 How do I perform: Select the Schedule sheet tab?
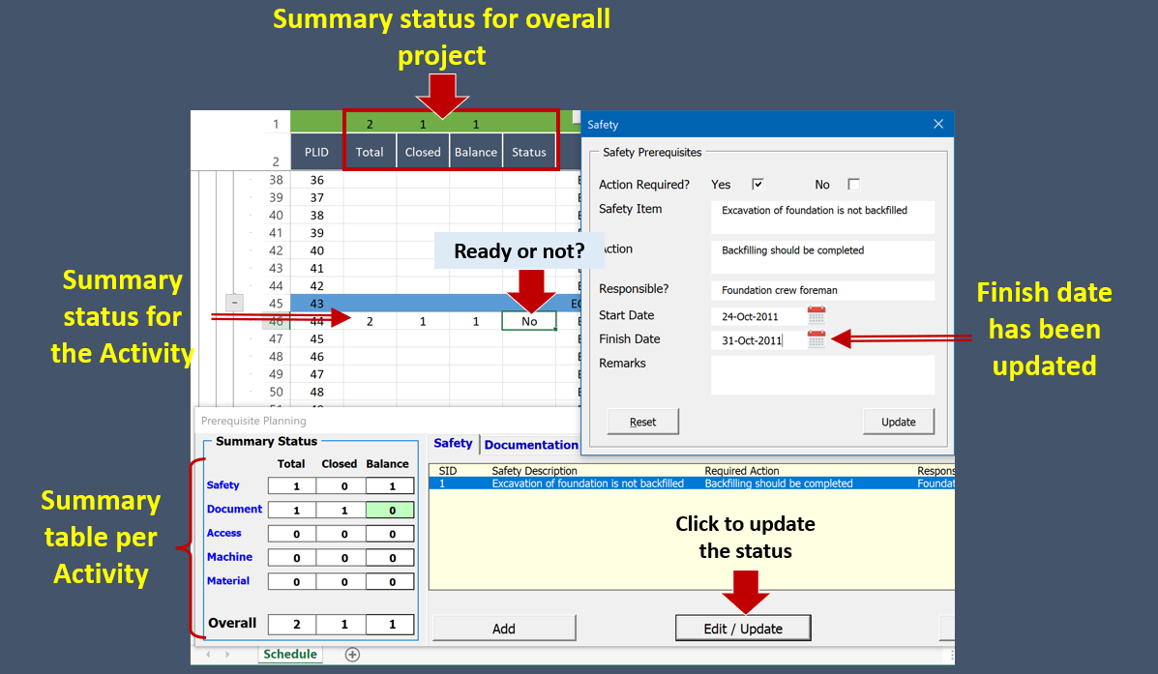pos(290,655)
